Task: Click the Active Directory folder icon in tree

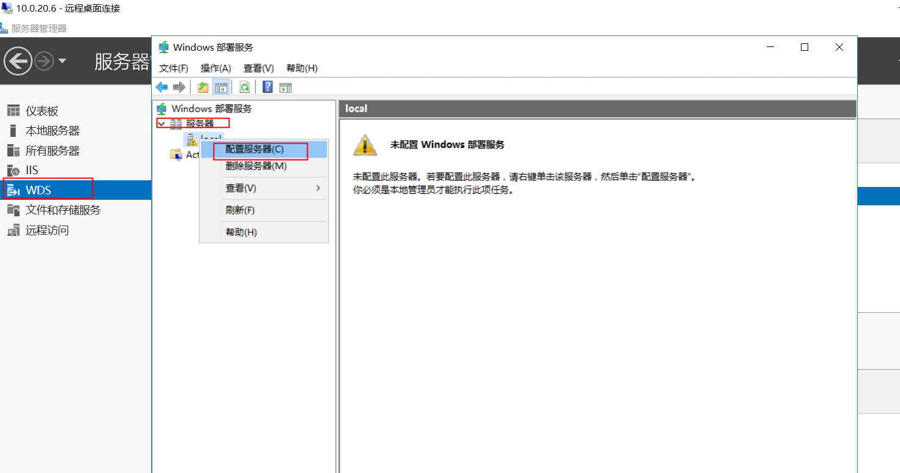Action: tap(176, 155)
